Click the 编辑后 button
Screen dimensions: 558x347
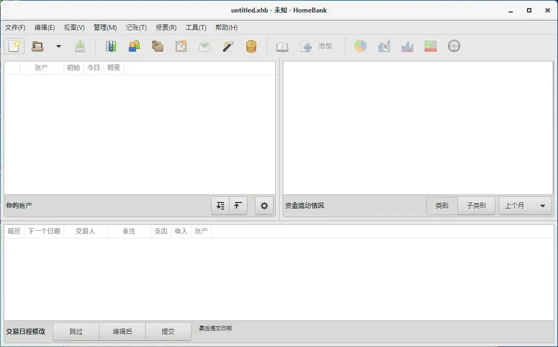point(122,331)
